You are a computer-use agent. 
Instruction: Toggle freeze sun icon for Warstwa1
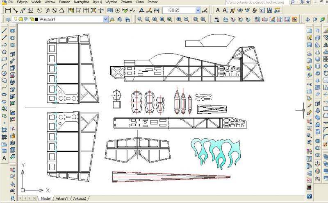(x=21, y=19)
